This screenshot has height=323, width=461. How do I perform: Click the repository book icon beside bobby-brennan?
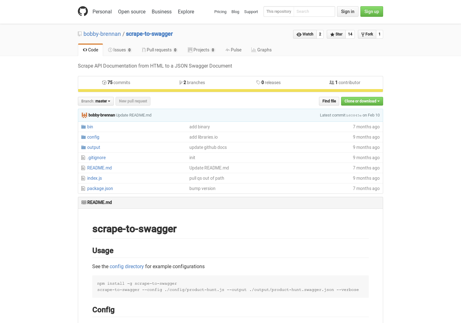coord(80,34)
